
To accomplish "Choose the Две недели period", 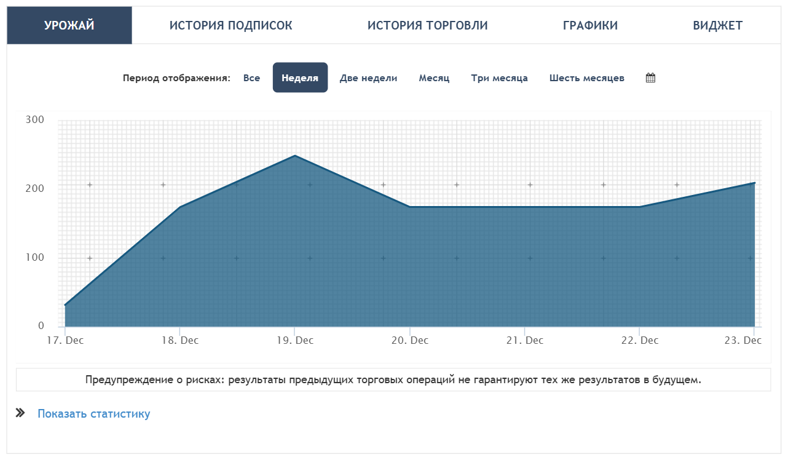I will pyautogui.click(x=368, y=78).
